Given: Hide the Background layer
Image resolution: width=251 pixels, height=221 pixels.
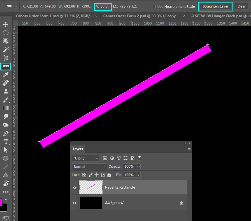Looking at the screenshot, I should (75, 203).
